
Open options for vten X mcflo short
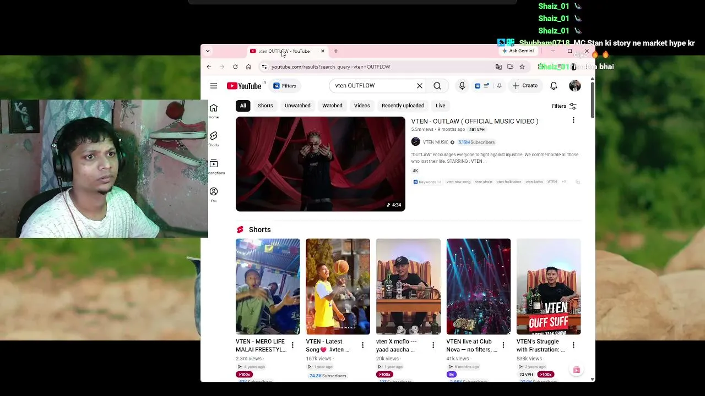coord(433,345)
